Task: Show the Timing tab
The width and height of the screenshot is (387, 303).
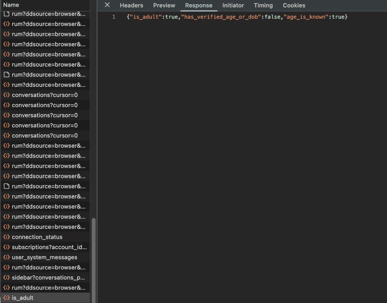Action: [263, 5]
